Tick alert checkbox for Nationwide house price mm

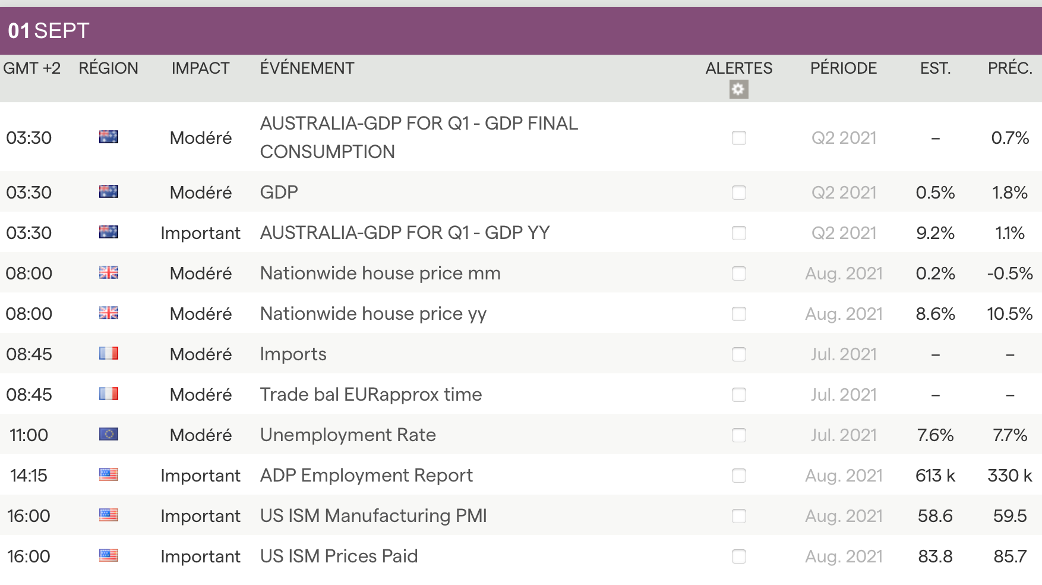(738, 273)
